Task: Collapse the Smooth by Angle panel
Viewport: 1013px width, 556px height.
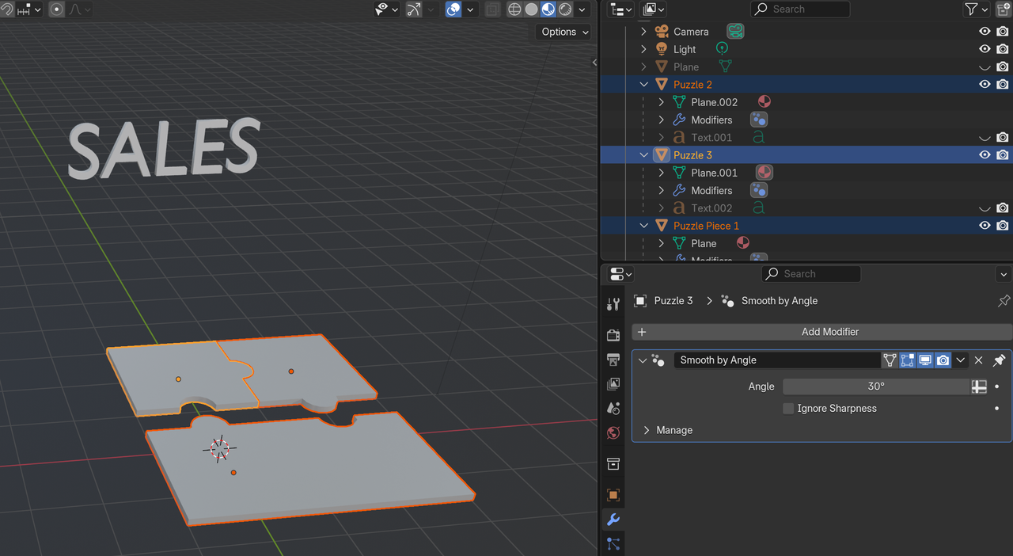Action: click(x=643, y=360)
